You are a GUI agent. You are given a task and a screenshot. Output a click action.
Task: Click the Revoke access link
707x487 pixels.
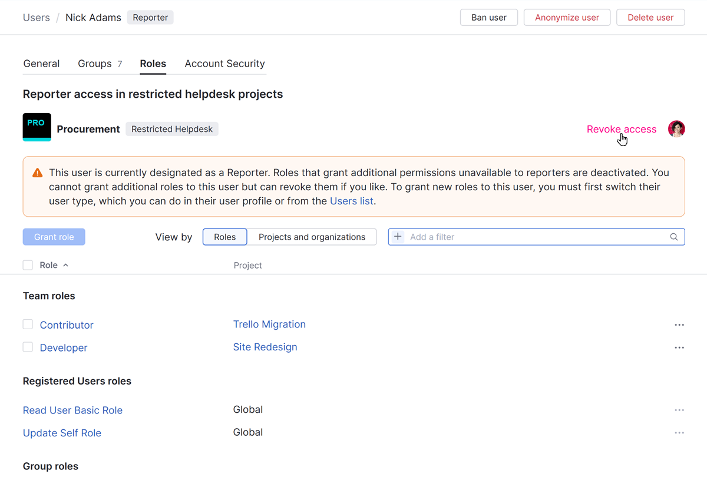[621, 130]
